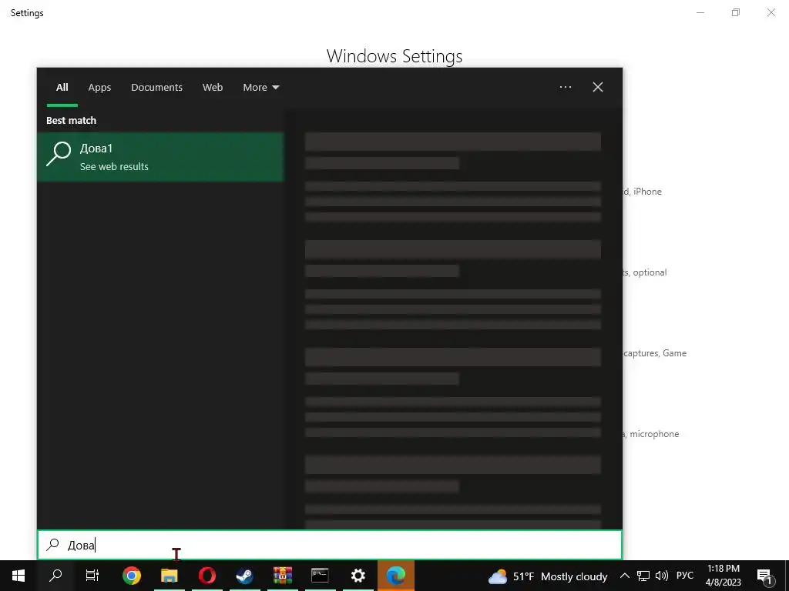Launch Opera browser from the taskbar
Image resolution: width=789 pixels, height=591 pixels.
tap(207, 576)
